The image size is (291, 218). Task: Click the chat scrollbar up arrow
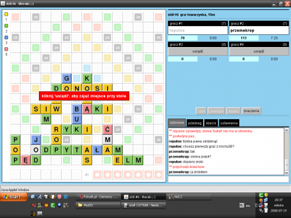click(286, 130)
